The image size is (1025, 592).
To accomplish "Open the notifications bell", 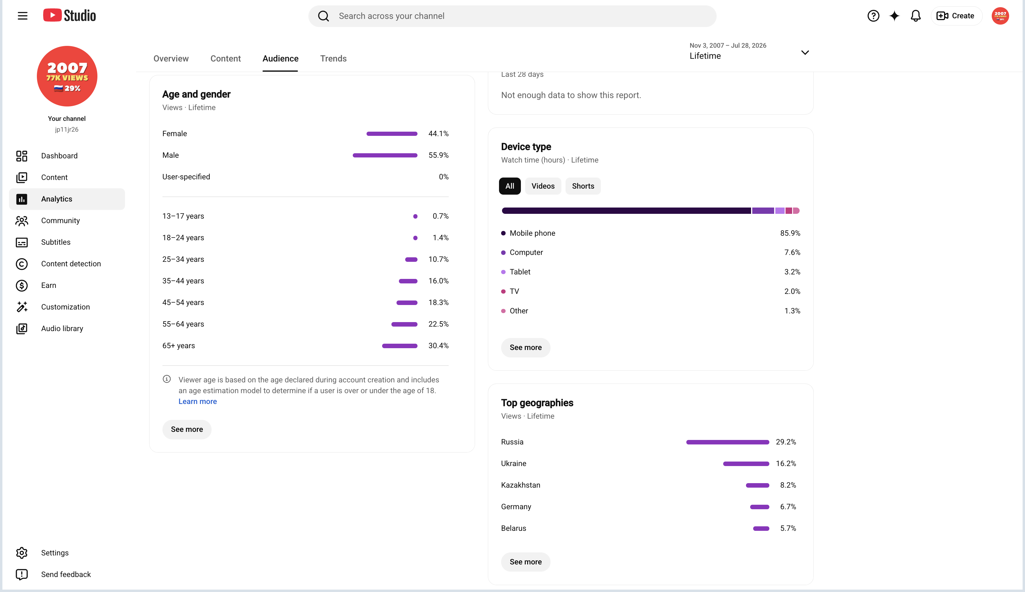I will [x=915, y=16].
